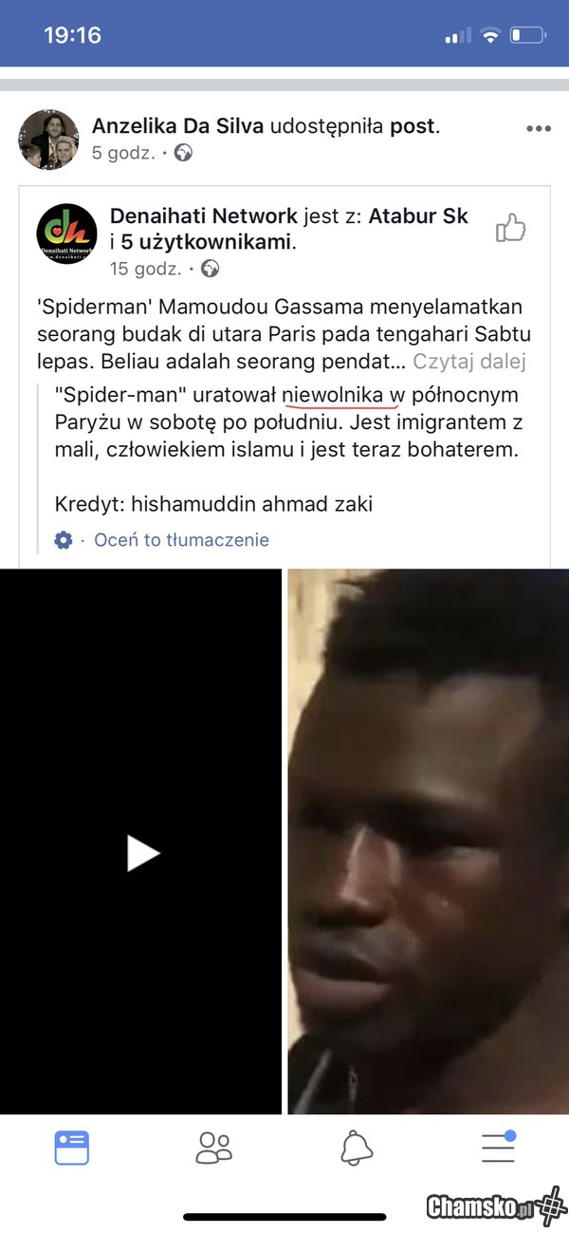Like the Denaihati Network page with thumbs-up
Screen dimensions: 569x1233
tap(511, 228)
